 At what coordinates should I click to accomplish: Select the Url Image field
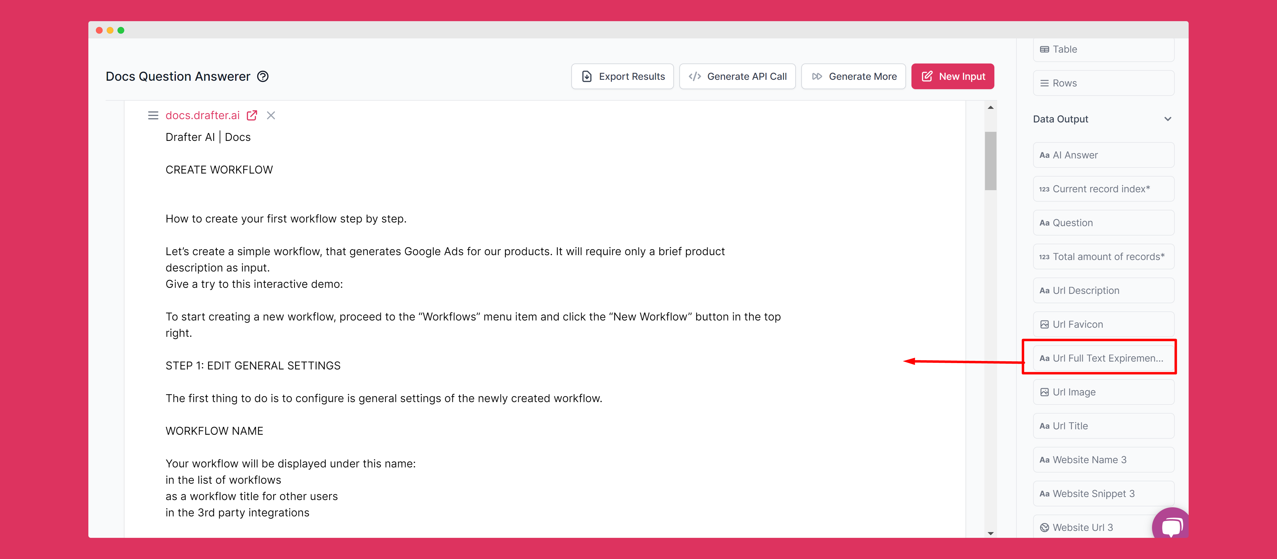click(x=1104, y=392)
